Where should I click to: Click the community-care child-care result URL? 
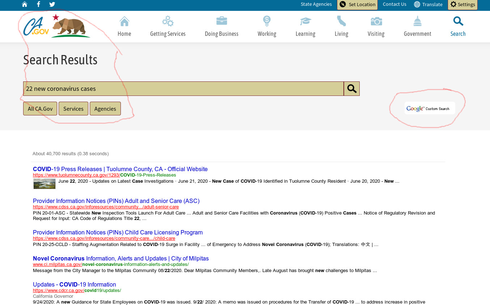click(x=104, y=238)
